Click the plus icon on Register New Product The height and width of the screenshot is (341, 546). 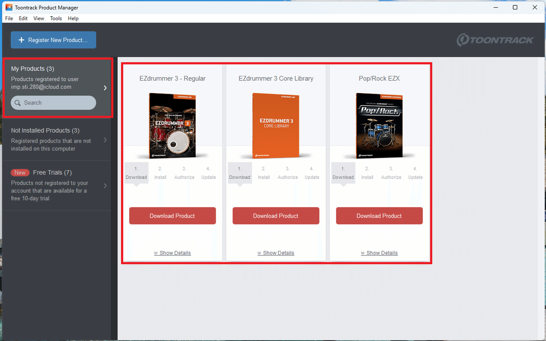pyautogui.click(x=21, y=40)
